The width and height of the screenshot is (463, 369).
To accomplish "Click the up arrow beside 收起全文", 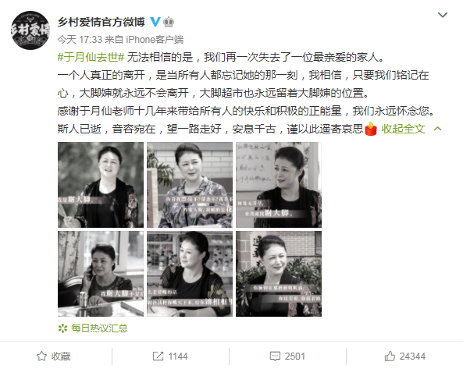I will point(437,129).
